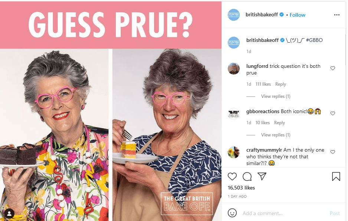Open britishbakeoff profile picture in header
This screenshot has width=348, height=221.
(234, 15)
